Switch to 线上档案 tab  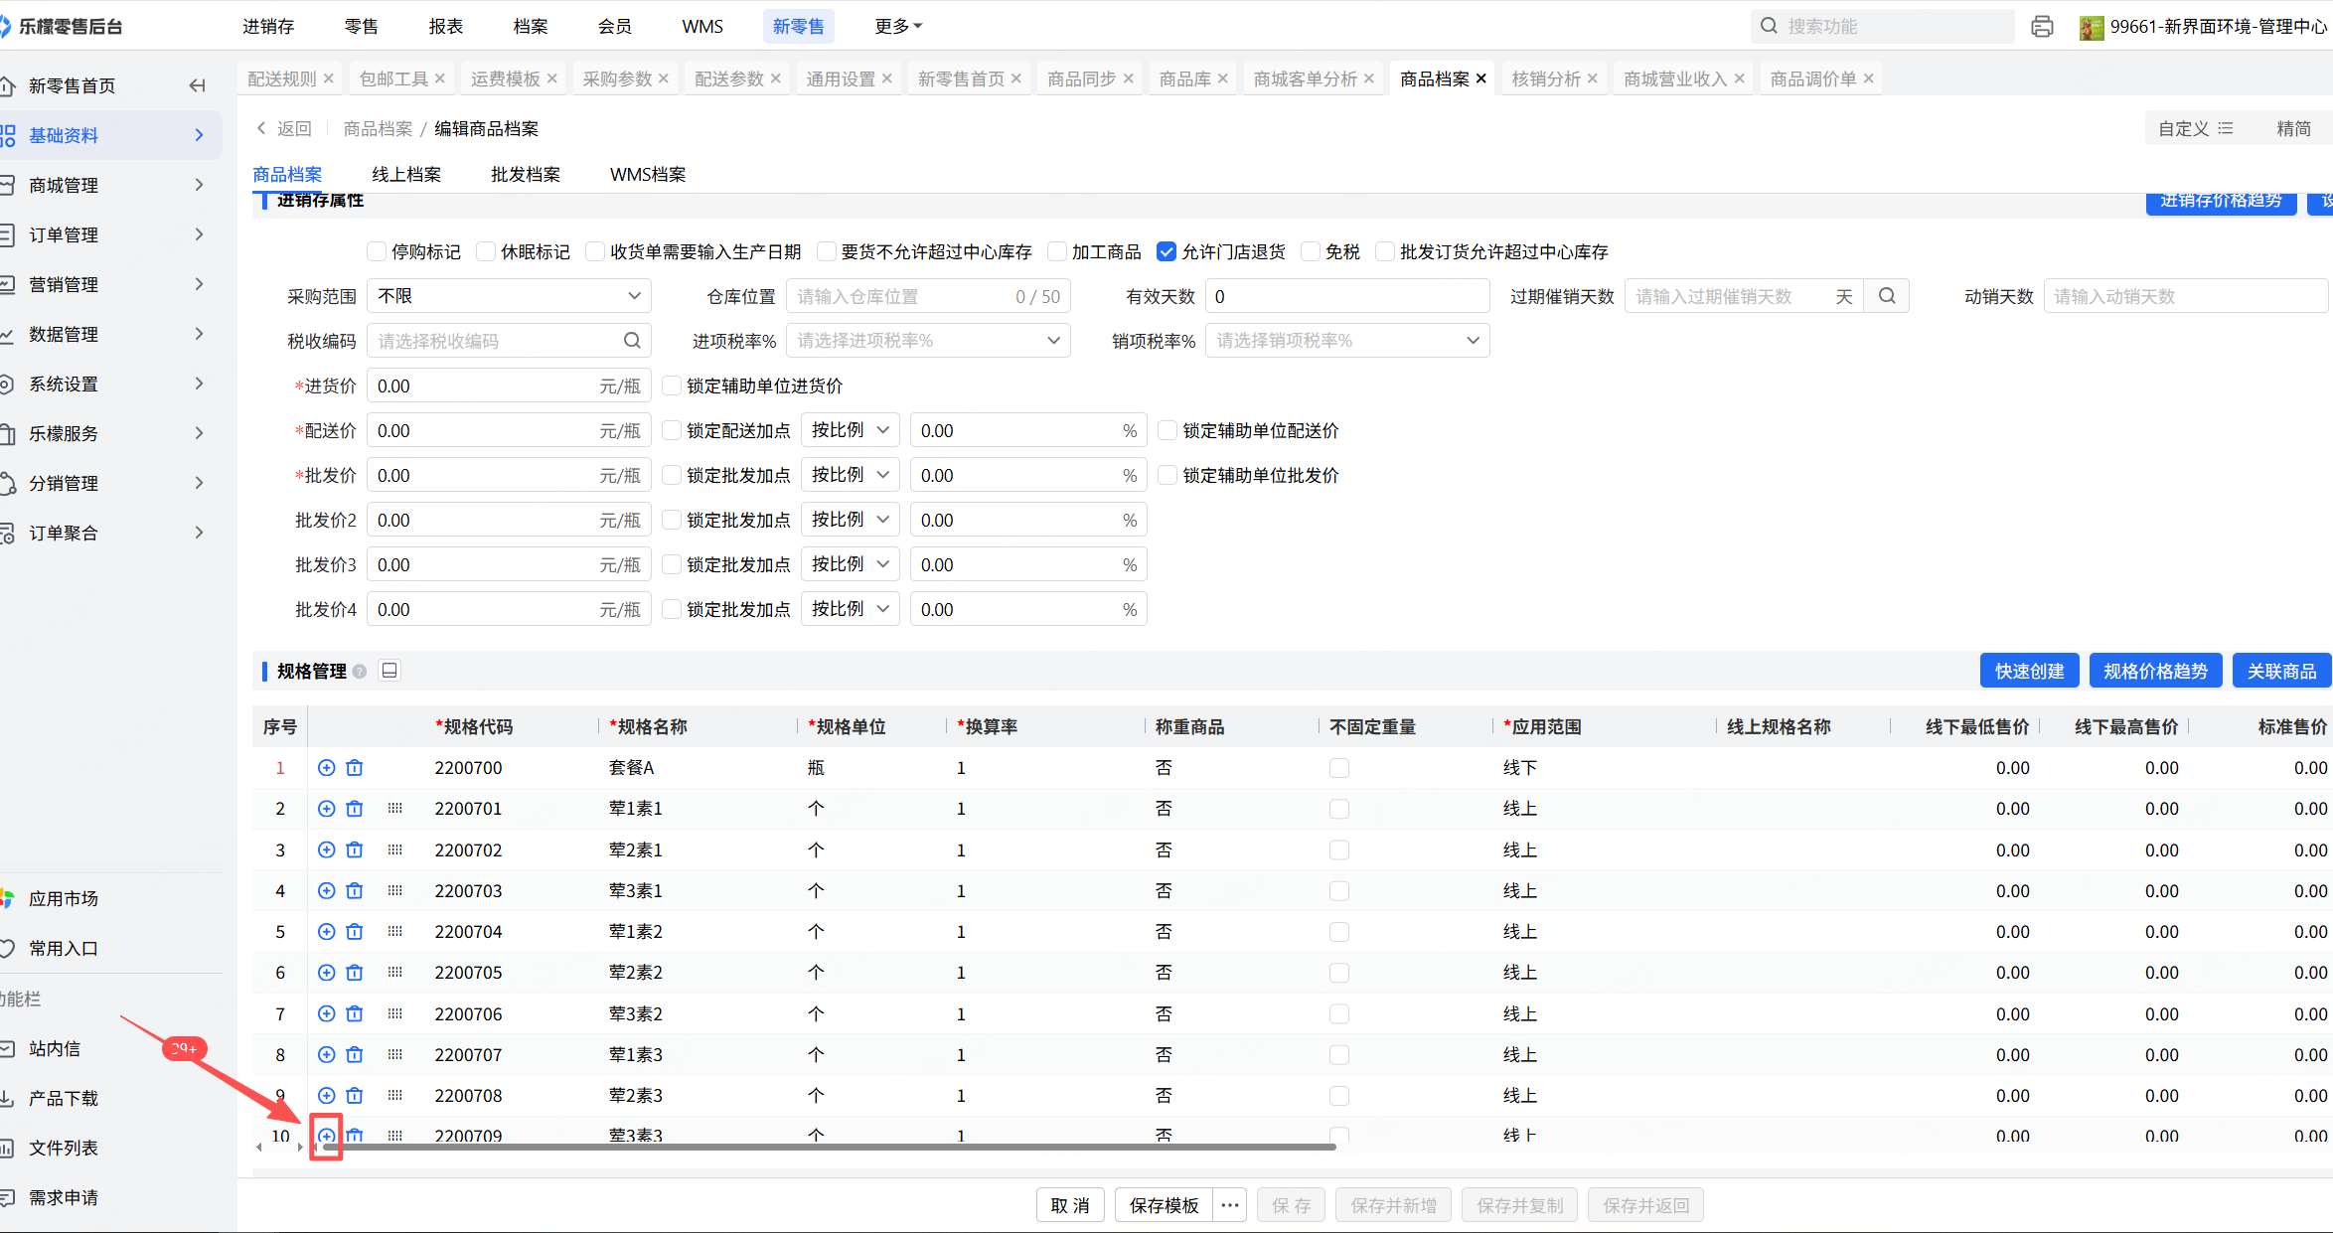tap(405, 174)
